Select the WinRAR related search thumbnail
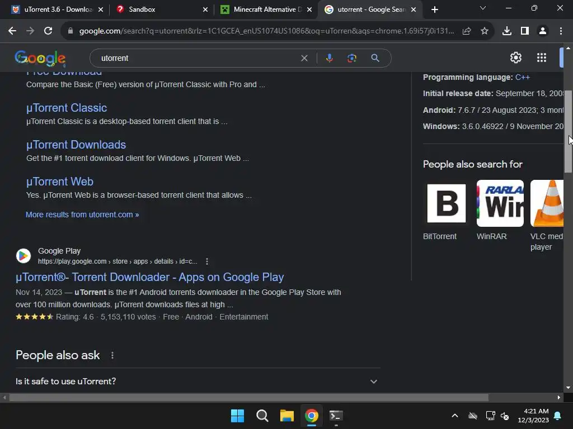 tap(500, 203)
